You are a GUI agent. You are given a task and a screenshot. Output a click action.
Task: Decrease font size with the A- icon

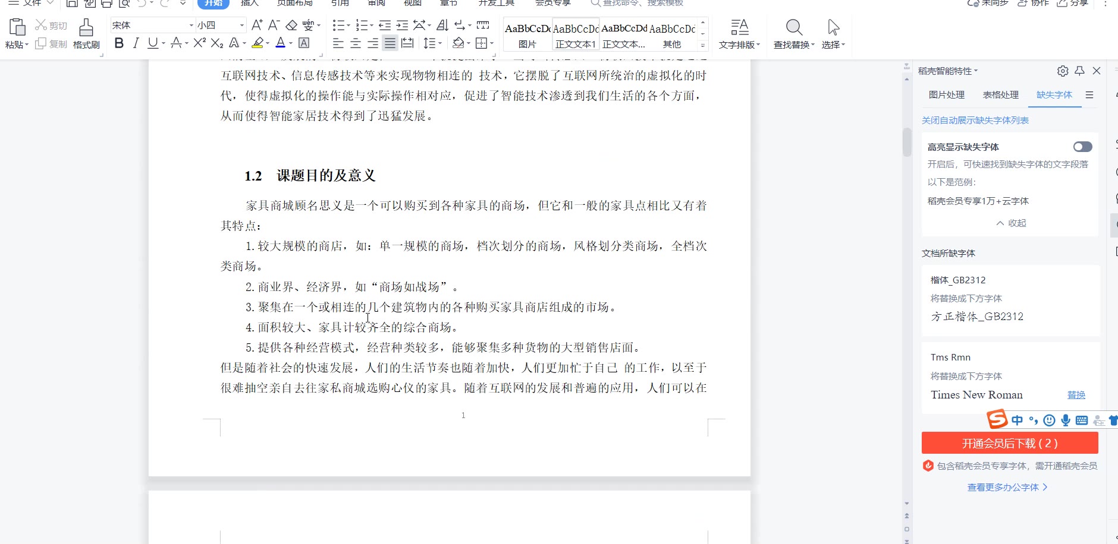274,25
